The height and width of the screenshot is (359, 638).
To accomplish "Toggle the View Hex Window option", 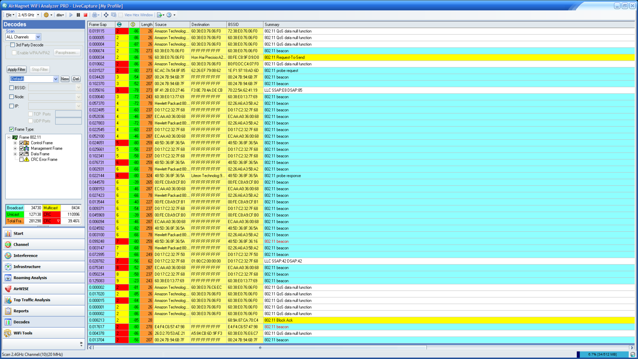I will point(121,15).
